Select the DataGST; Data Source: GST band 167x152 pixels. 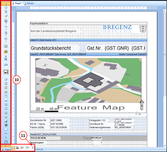coord(88,40)
